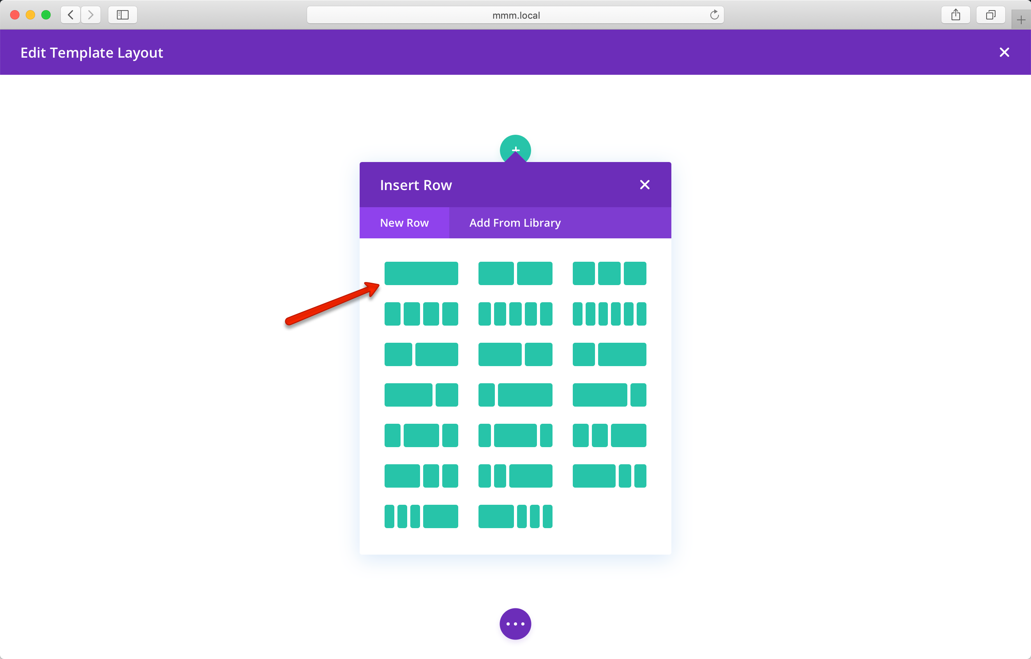This screenshot has height=659, width=1031.
Task: Close the Insert Row popup
Action: [x=644, y=185]
